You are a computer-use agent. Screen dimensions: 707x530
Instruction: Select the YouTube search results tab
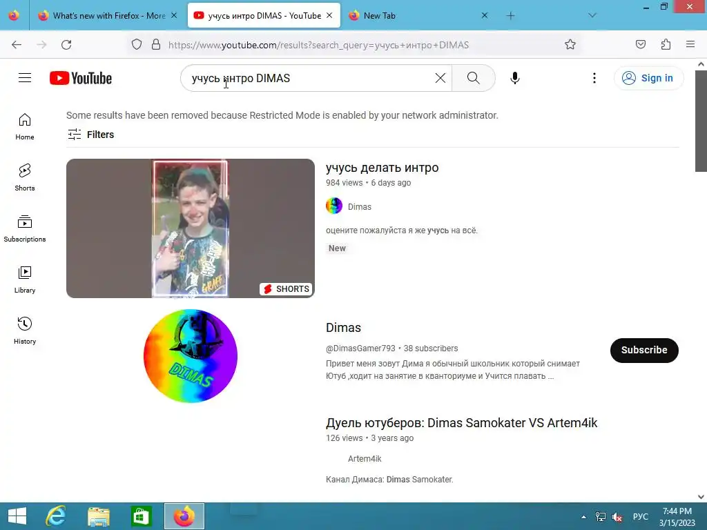(264, 16)
